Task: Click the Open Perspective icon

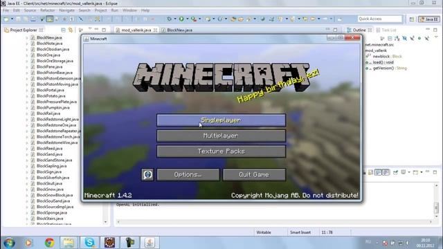Action: pos(412,19)
